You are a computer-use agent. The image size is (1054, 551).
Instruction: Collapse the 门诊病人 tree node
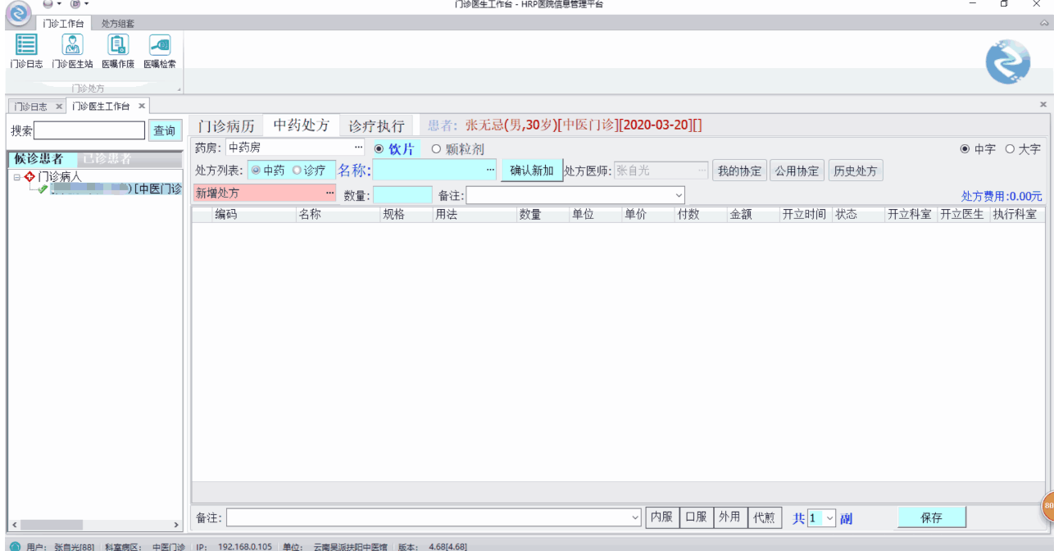[16, 177]
